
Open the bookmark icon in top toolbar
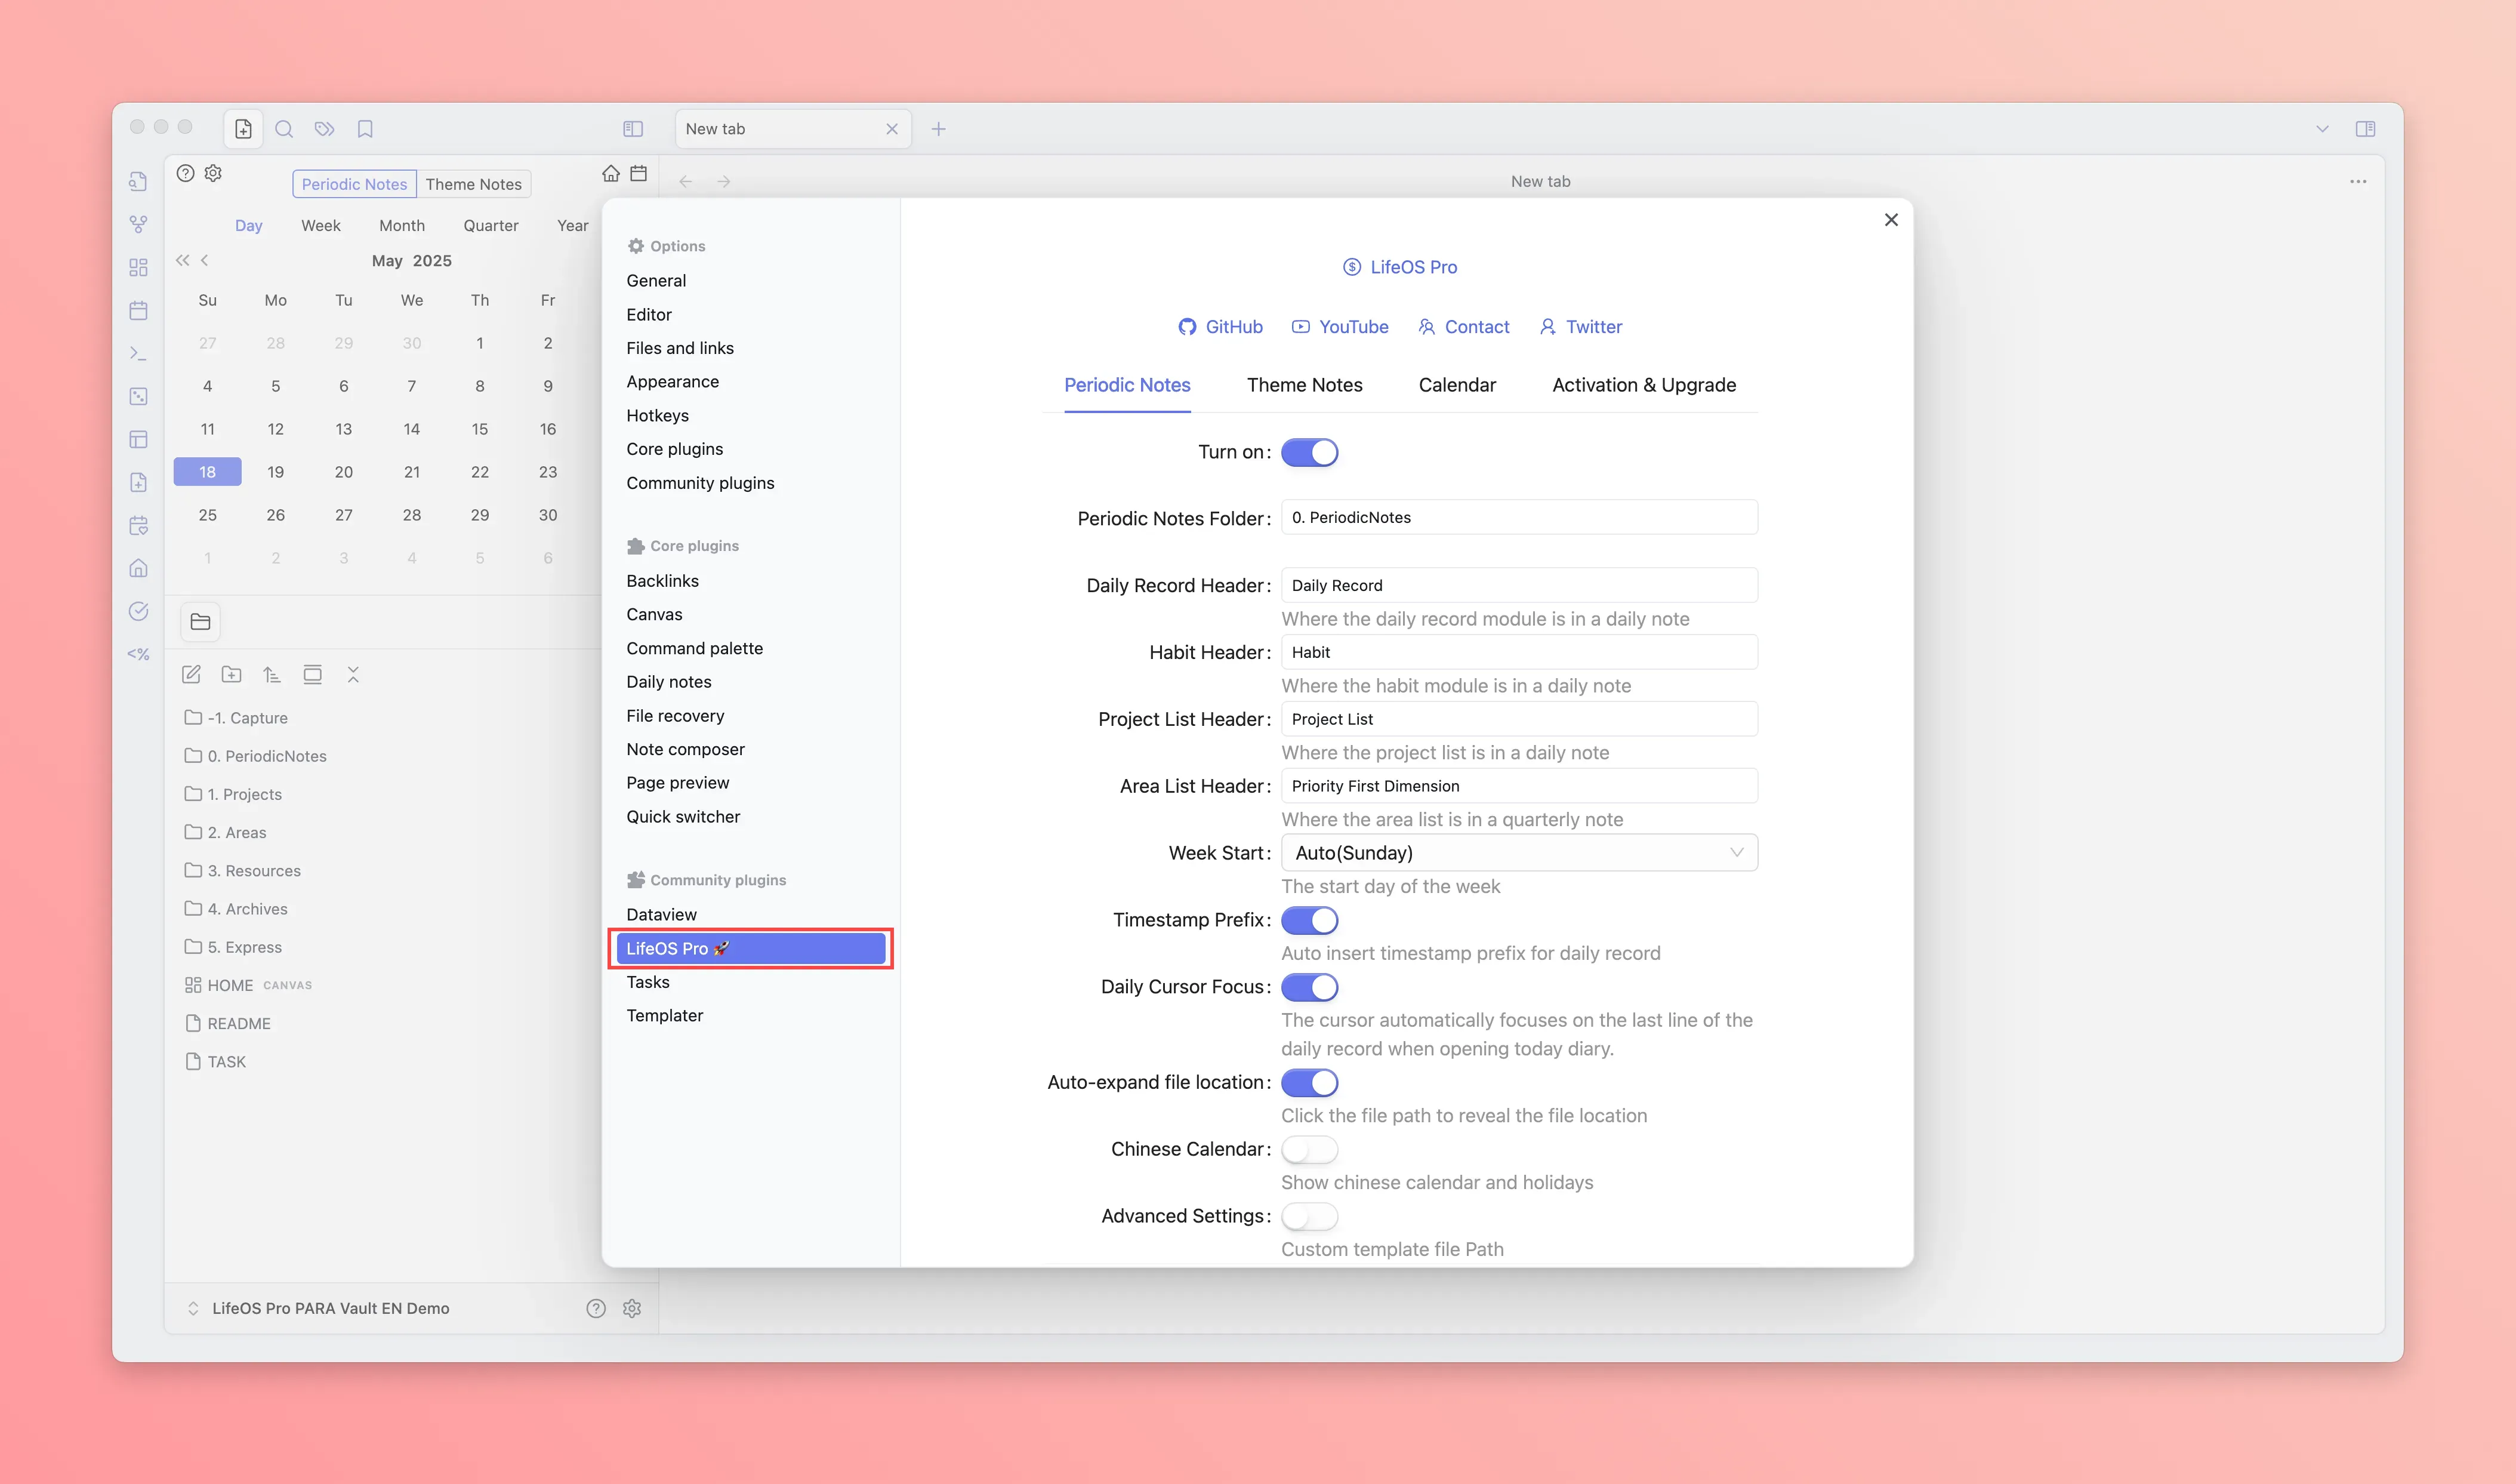coord(365,129)
